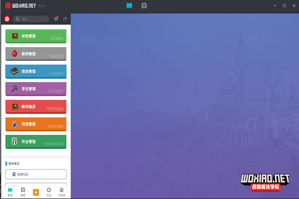Click the gray T icon in title bar
The width and height of the screenshot is (299, 199).
click(144, 5)
